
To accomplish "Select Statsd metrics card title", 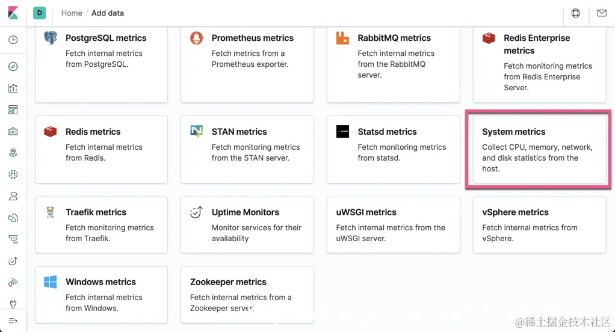I will point(387,132).
